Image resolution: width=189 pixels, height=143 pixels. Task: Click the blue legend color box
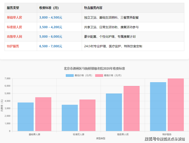(x=69, y=76)
